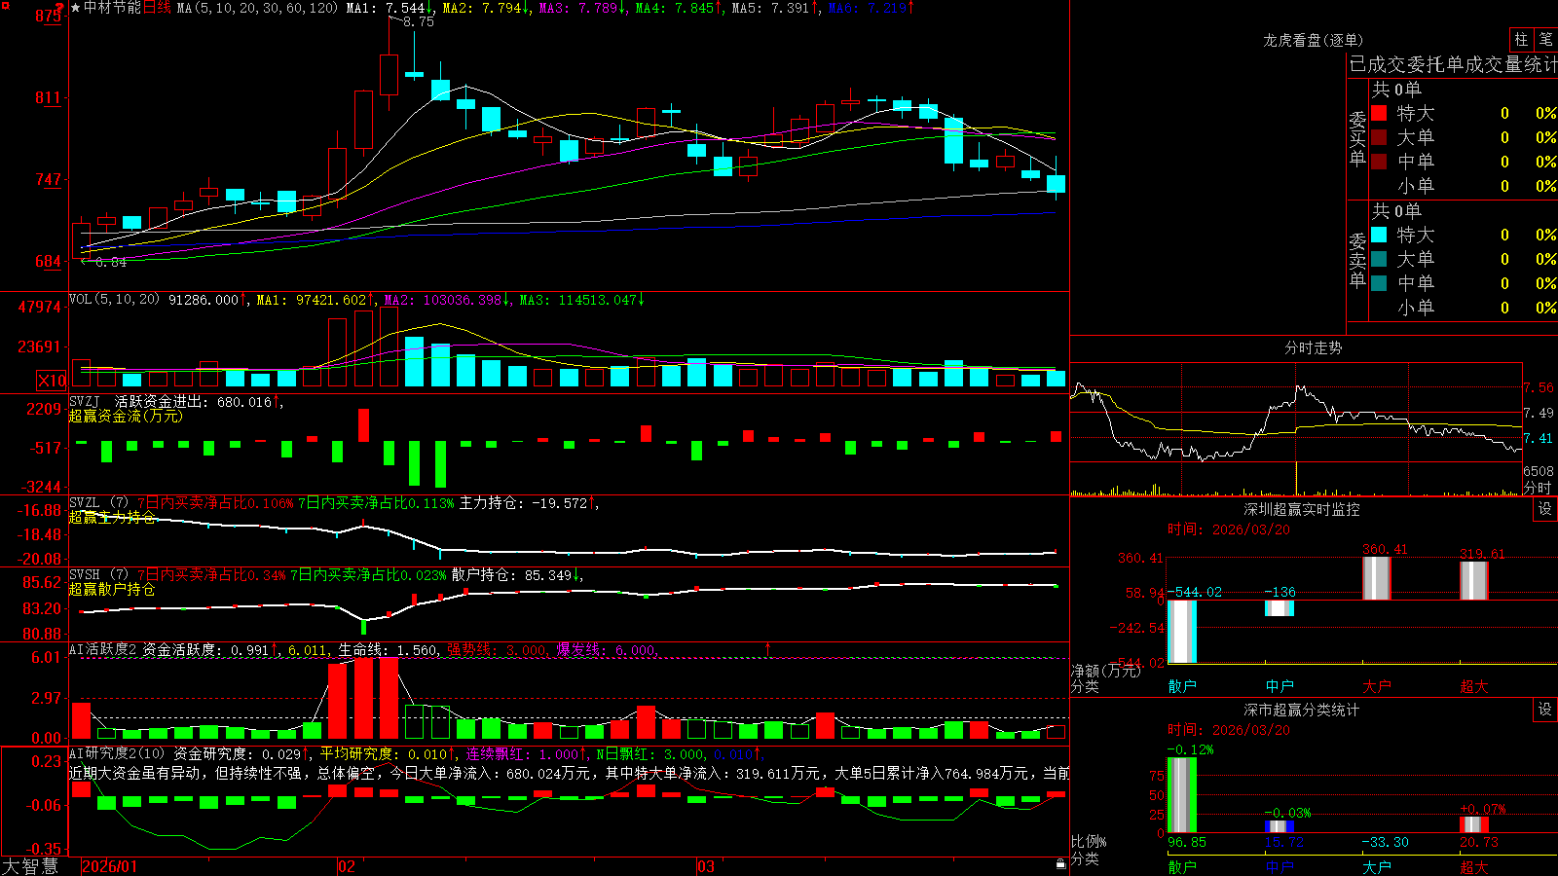Click red 特大 buy-order color swatch
The image size is (1558, 876).
1379,113
